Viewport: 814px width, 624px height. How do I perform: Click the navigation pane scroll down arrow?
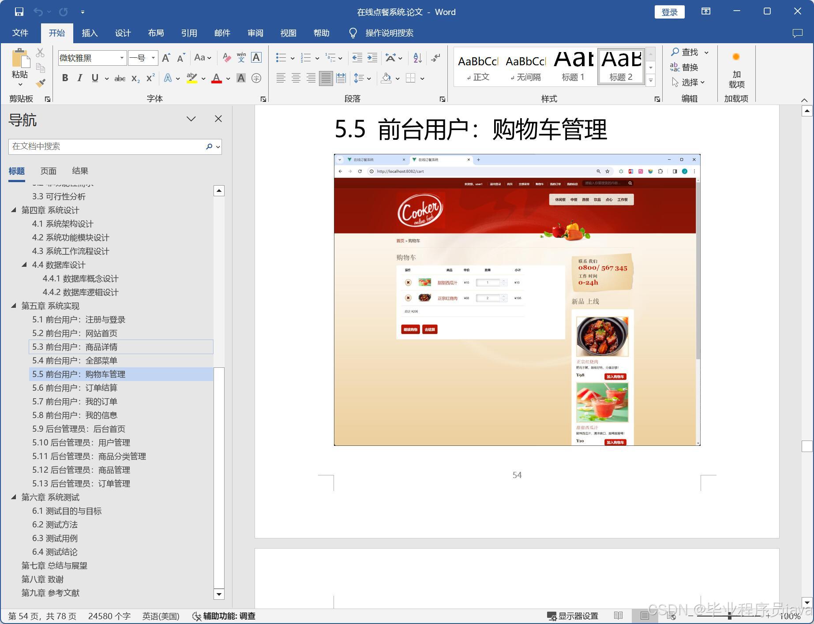[219, 594]
